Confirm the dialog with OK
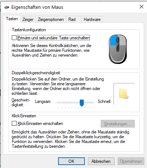 pos(71,161)
